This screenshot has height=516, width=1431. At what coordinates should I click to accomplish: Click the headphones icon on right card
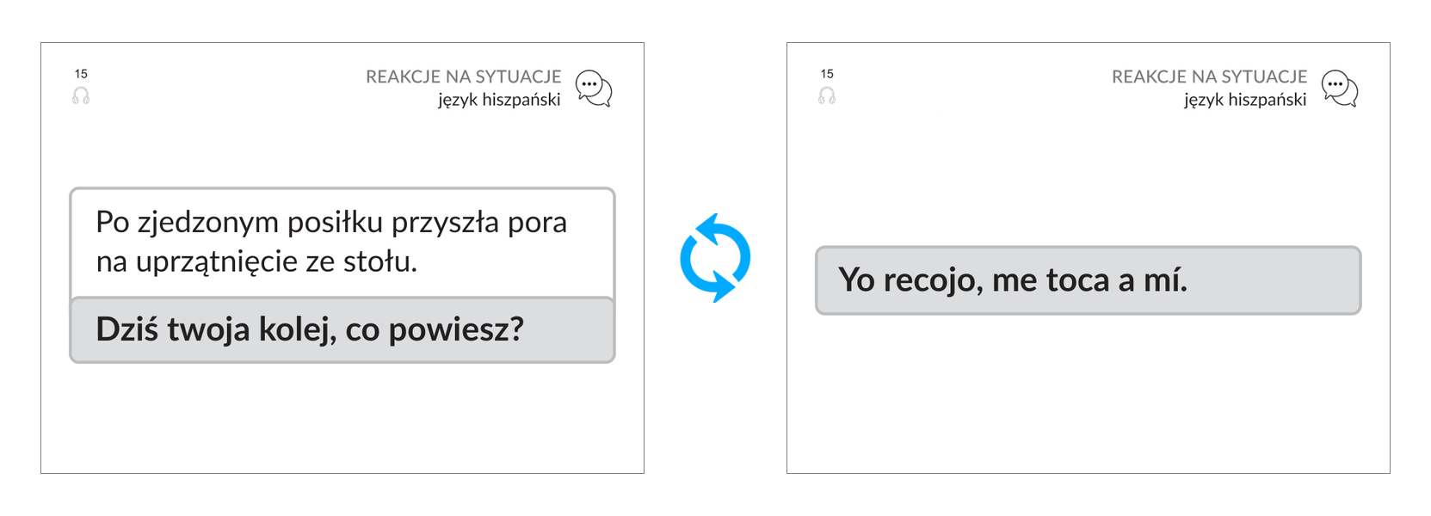point(827,95)
